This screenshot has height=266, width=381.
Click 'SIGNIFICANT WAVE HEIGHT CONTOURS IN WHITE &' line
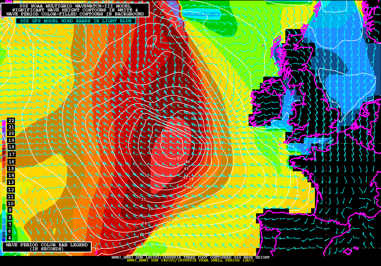pyautogui.click(x=75, y=10)
